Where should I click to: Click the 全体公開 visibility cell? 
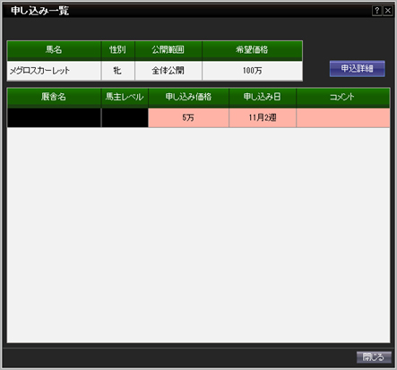168,71
